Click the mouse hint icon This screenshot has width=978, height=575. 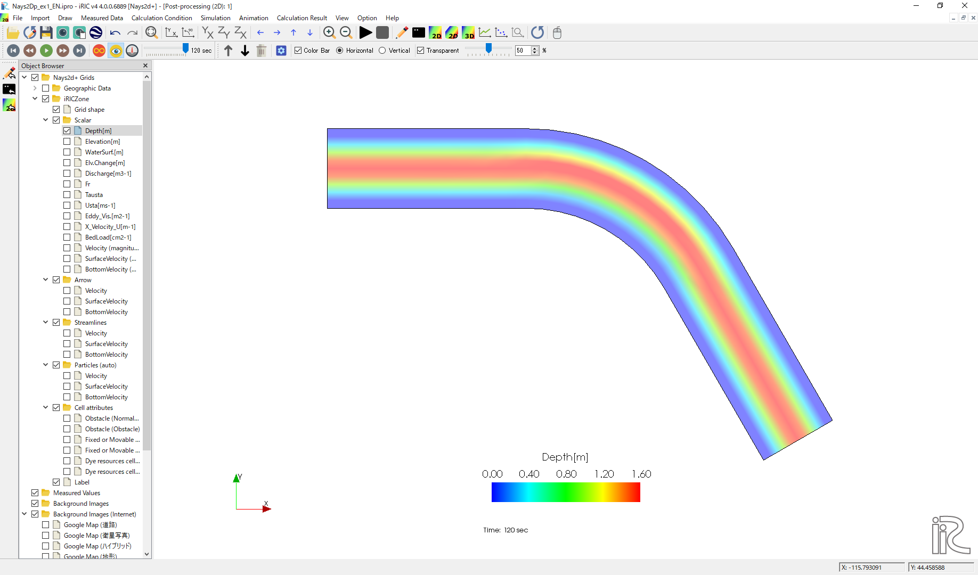point(557,33)
